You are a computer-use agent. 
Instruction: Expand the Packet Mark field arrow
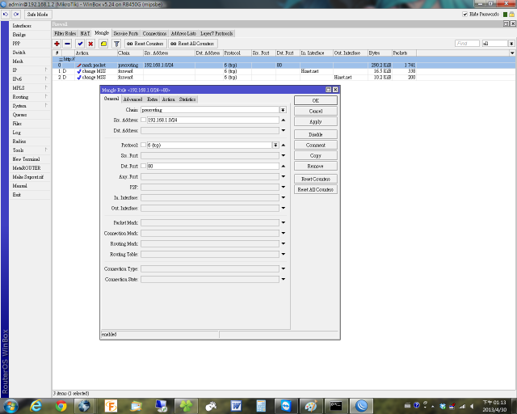click(x=284, y=222)
